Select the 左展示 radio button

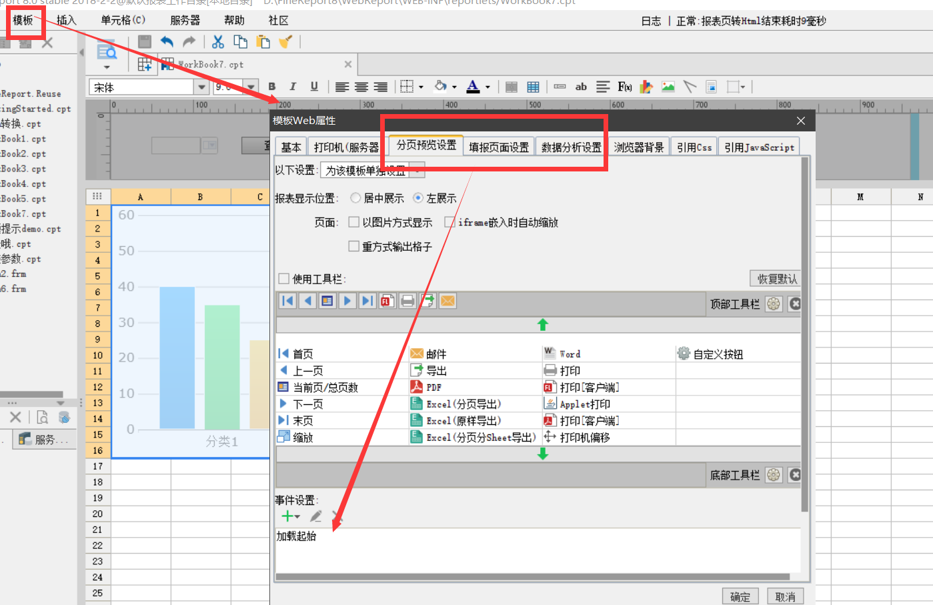point(418,197)
